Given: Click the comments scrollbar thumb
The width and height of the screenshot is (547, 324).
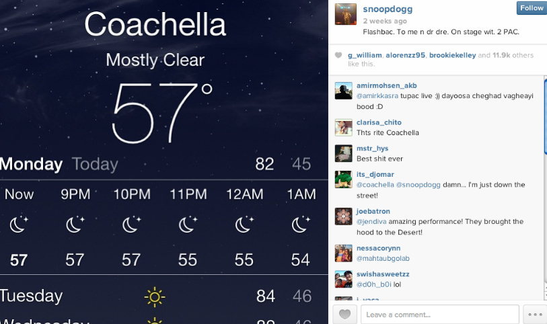Looking at the screenshot, I should (x=545, y=117).
